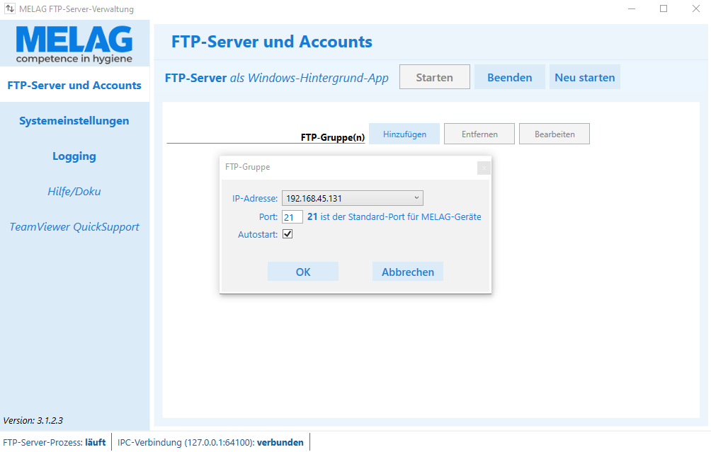This screenshot has height=452, width=711.
Task: Confirm the FTP-Gruppe dialog with OK
Action: tap(303, 272)
